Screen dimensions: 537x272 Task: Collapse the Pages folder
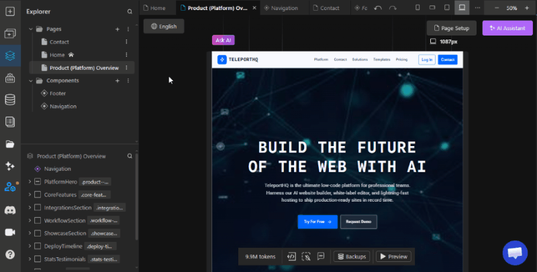[30, 29]
